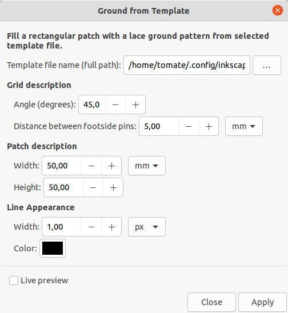Increase distance between footside pins
This screenshot has width=288, height=313.
pos(209,126)
